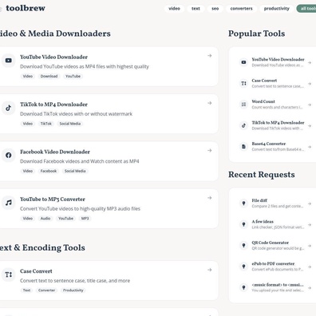Go to toolbrew home via logo text
Image resolution: width=316 pixels, height=316 pixels.
[x=26, y=8]
